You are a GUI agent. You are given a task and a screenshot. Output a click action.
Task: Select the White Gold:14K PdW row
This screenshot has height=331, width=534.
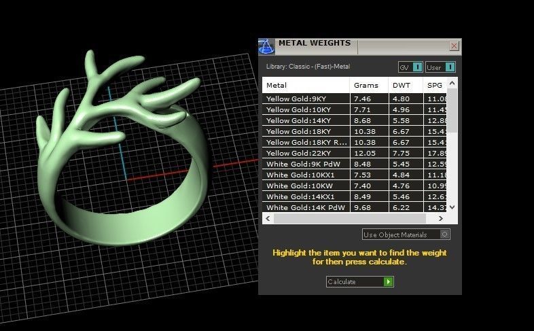pyautogui.click(x=354, y=207)
